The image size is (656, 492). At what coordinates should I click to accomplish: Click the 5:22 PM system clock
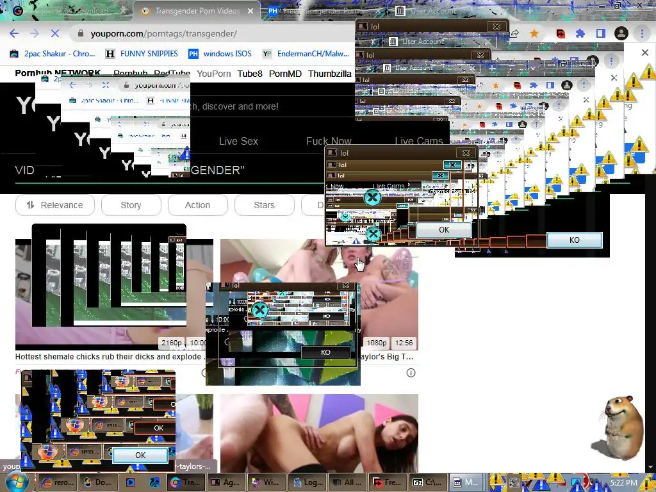coord(623,483)
